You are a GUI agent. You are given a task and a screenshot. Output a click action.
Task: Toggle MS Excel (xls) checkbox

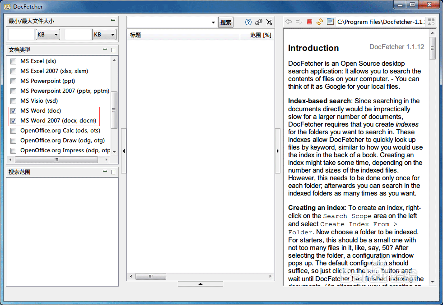pos(13,61)
